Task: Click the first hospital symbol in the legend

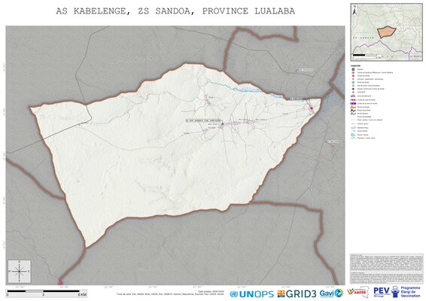Action: (x=353, y=69)
